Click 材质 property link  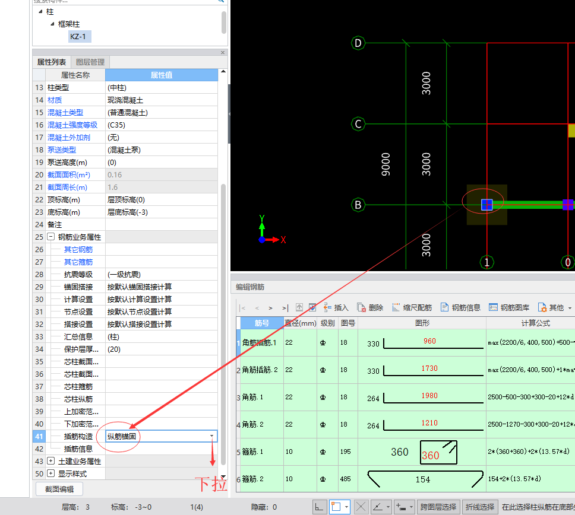click(x=55, y=100)
